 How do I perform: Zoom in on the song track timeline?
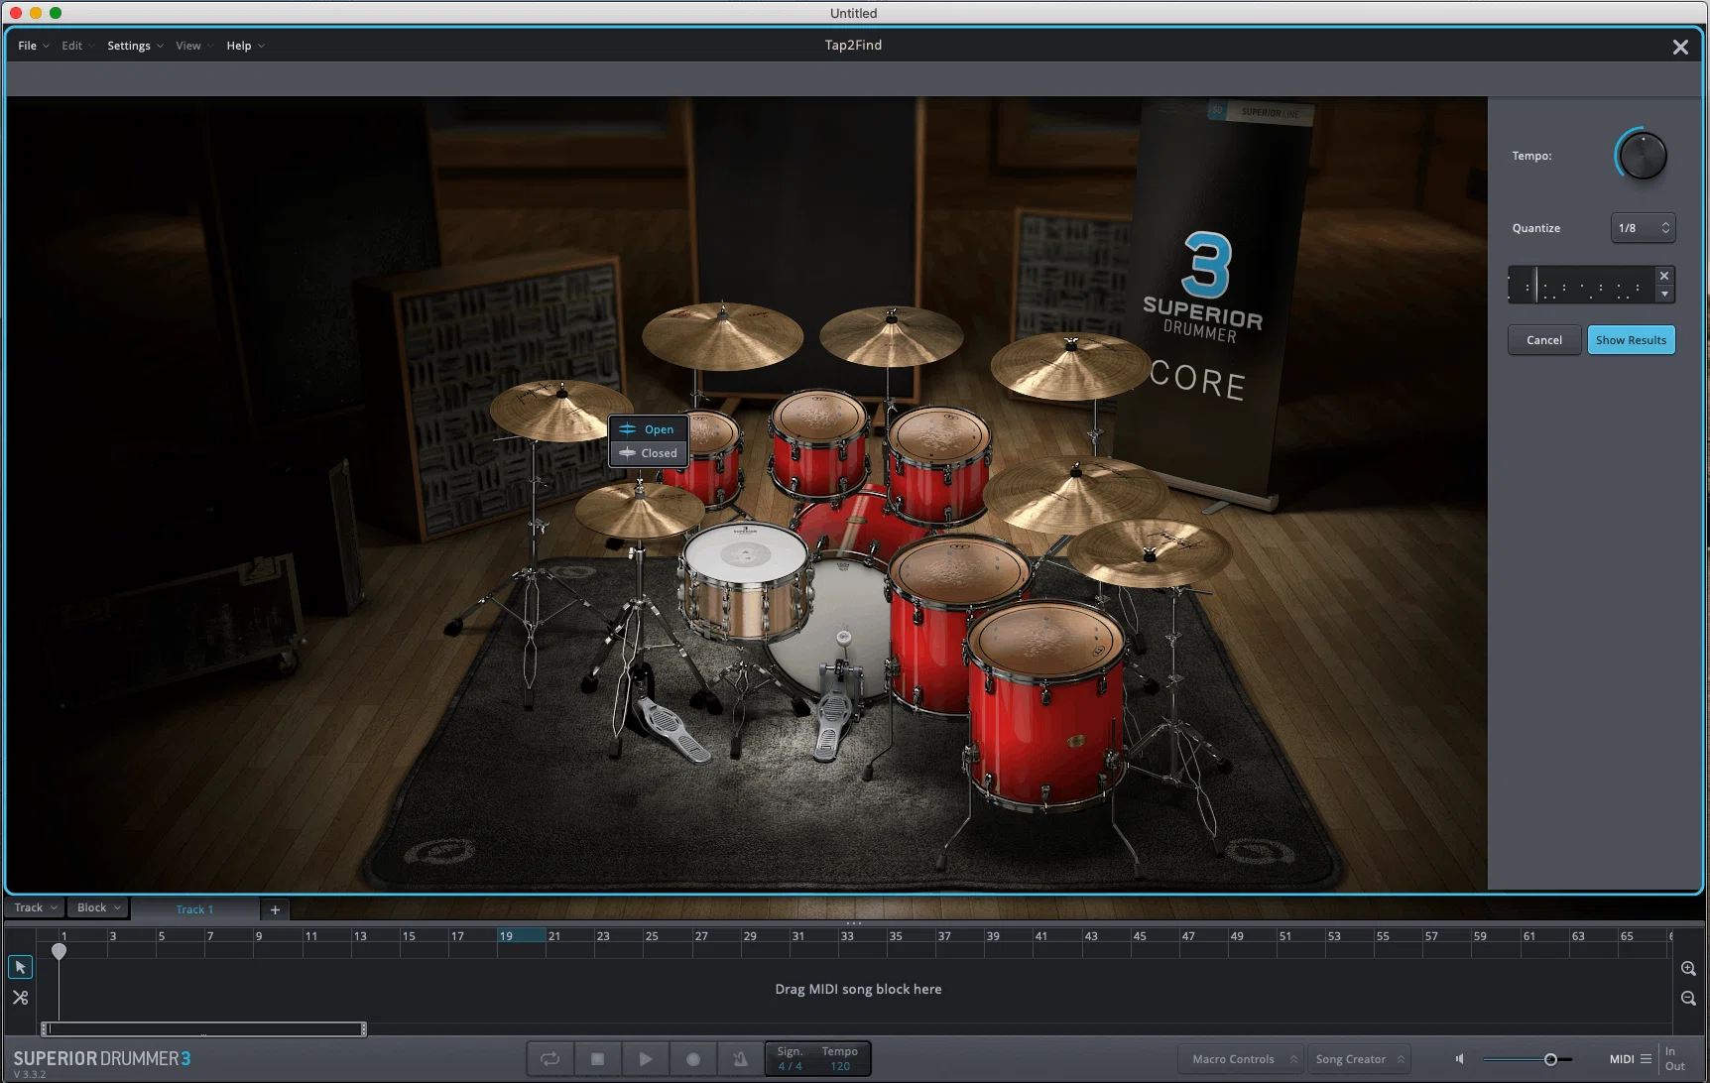coord(1688,968)
